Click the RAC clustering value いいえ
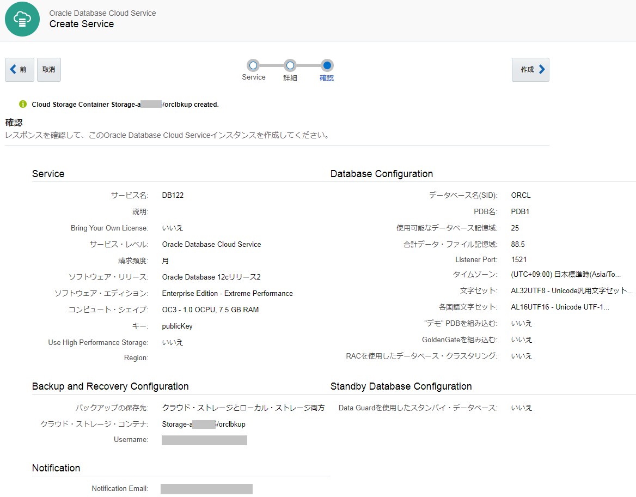 click(x=521, y=356)
